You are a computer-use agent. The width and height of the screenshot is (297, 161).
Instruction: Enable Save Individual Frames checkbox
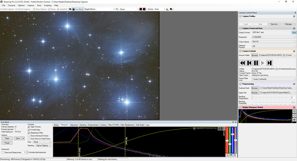pos(29,136)
